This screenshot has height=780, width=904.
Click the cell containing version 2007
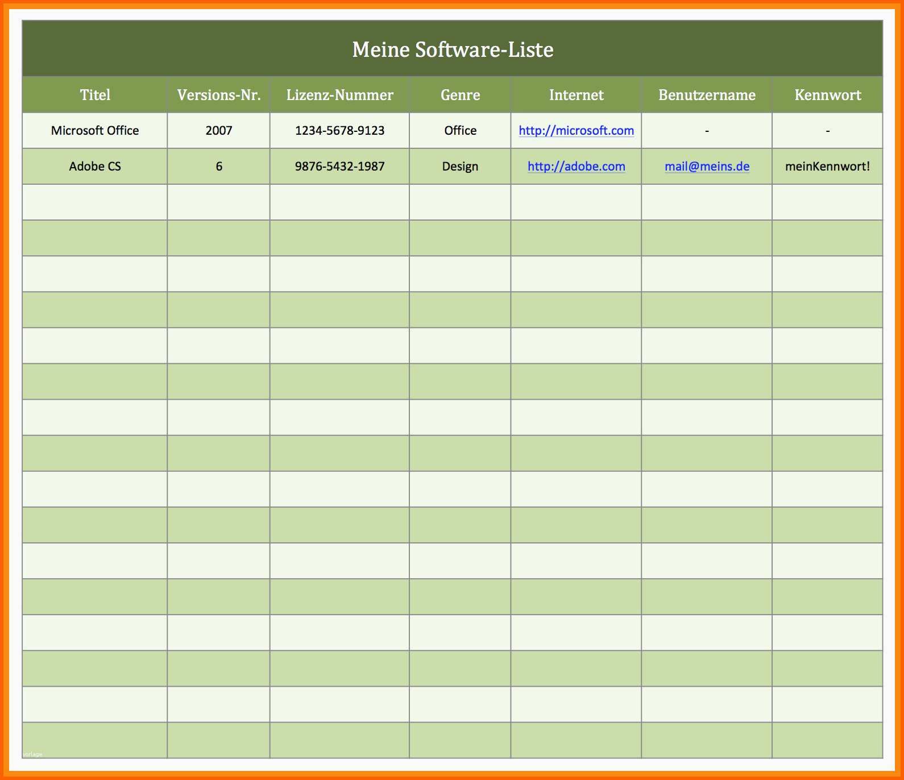point(219,131)
